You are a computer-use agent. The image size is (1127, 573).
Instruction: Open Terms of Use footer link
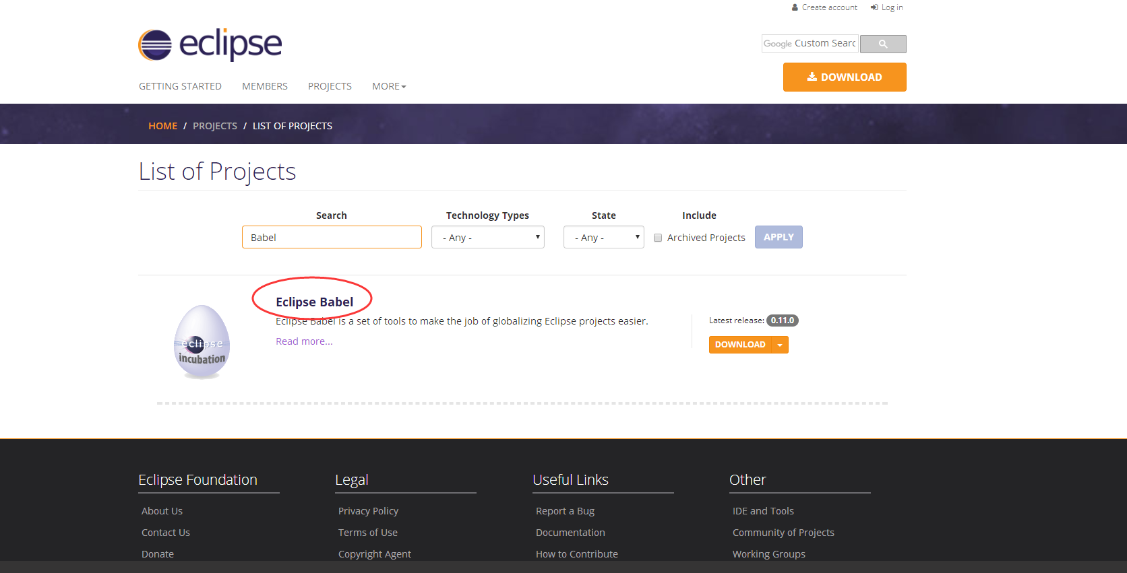(368, 533)
